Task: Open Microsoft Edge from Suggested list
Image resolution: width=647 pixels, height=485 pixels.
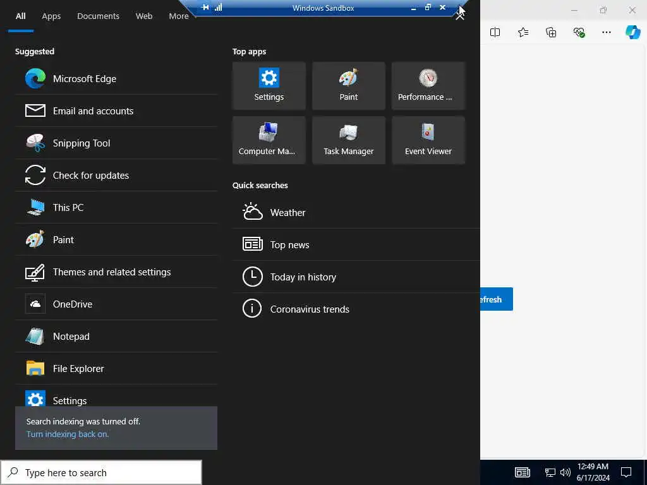Action: click(116, 79)
